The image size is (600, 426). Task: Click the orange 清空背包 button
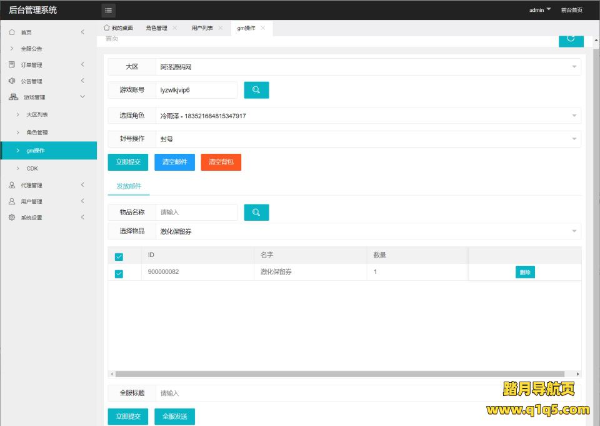pos(221,162)
